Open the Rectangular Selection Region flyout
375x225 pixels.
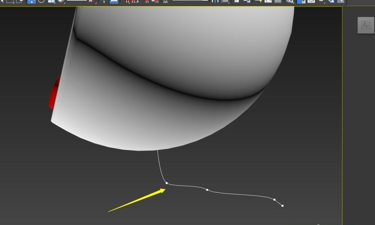point(10,1)
